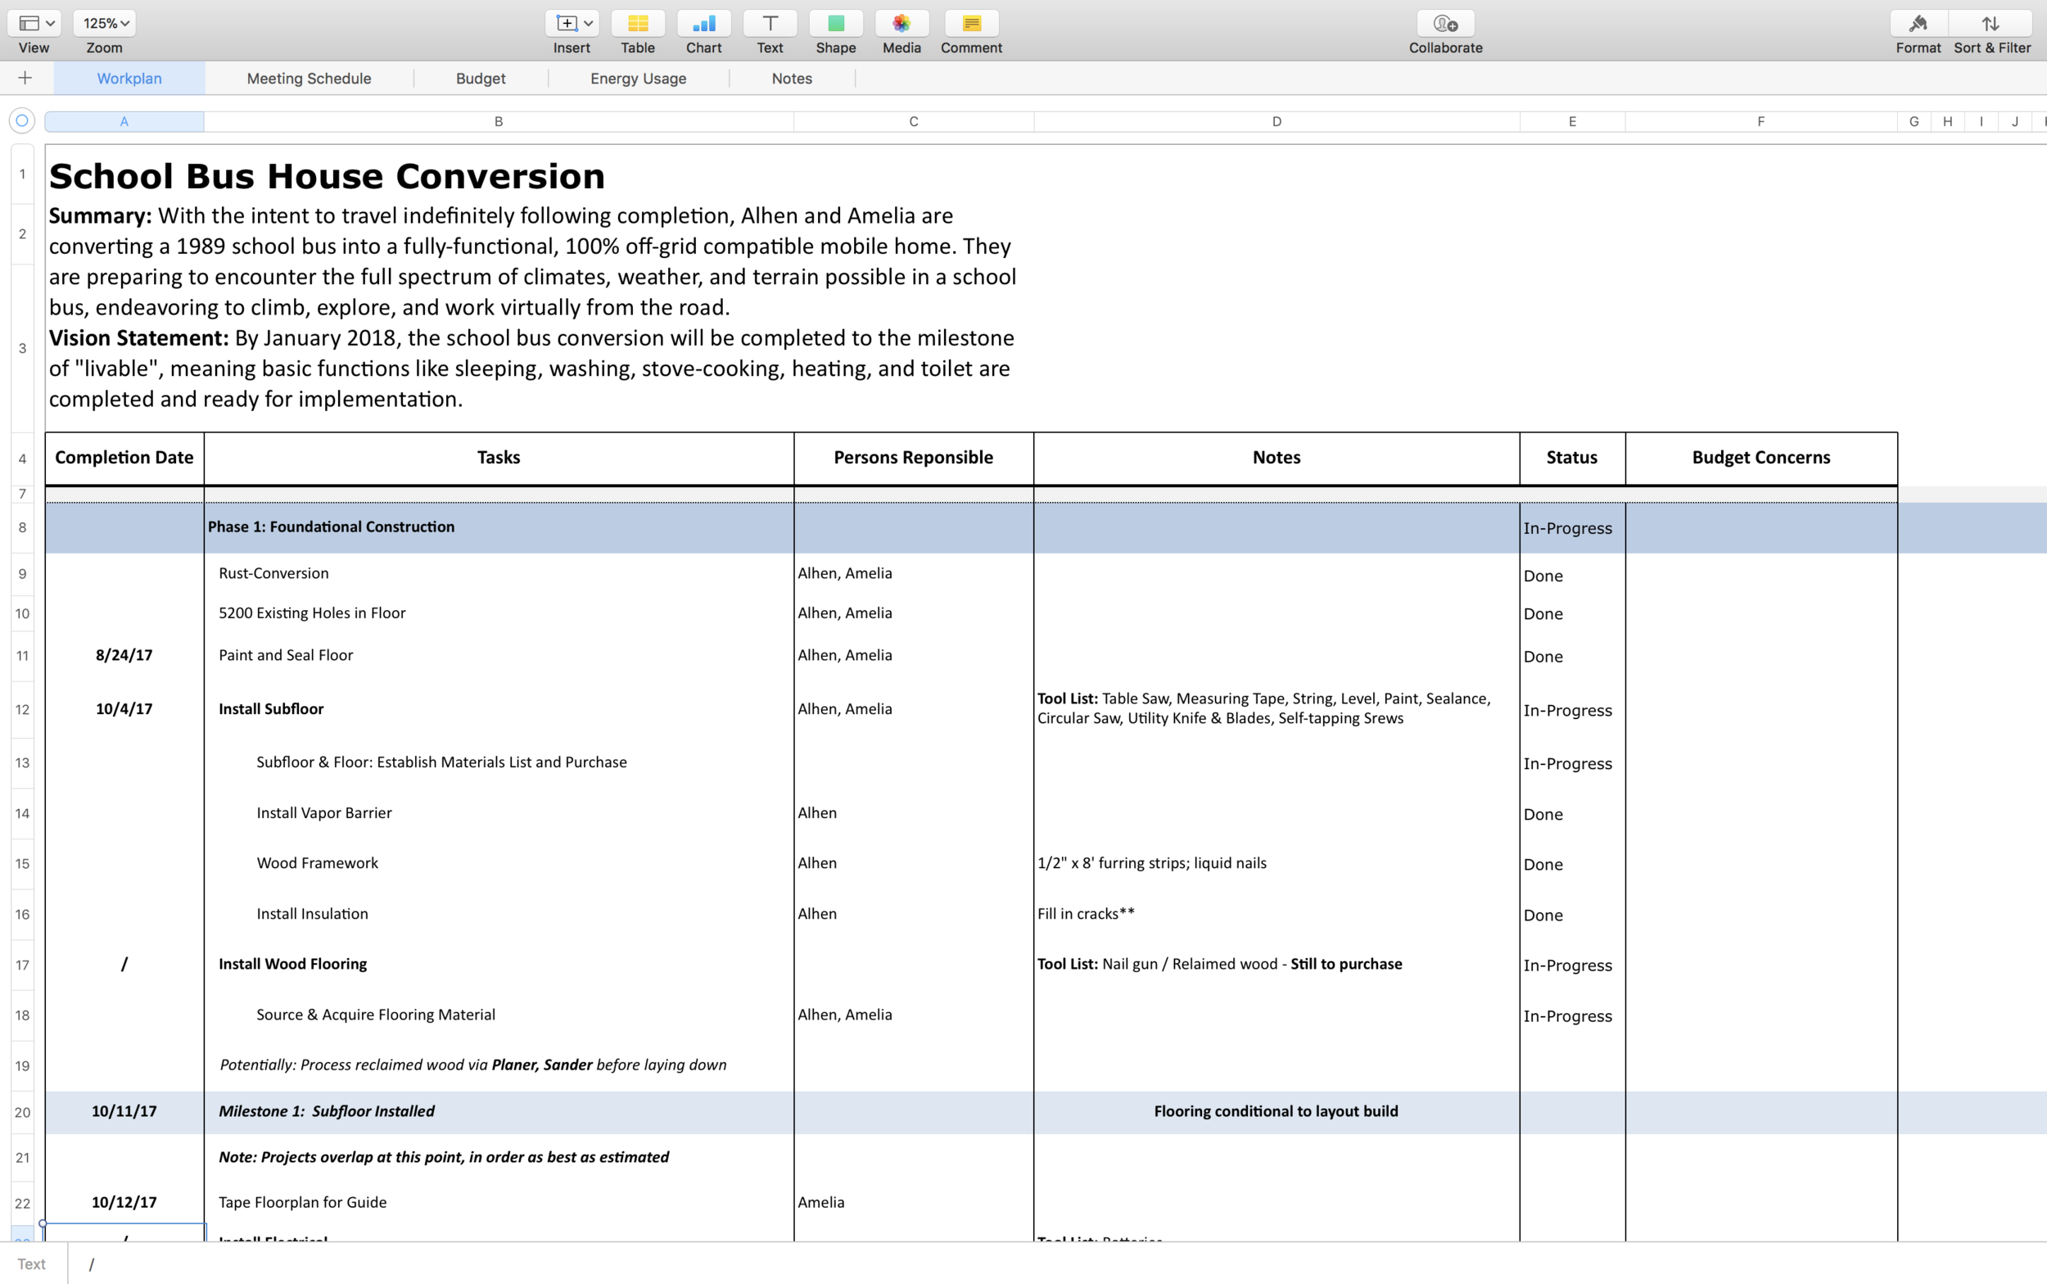Switch to the Workplan sheet tab
This screenshot has width=2047, height=1284.
coord(129,78)
